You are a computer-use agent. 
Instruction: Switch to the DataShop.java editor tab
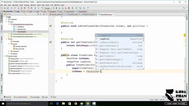point(73,14)
